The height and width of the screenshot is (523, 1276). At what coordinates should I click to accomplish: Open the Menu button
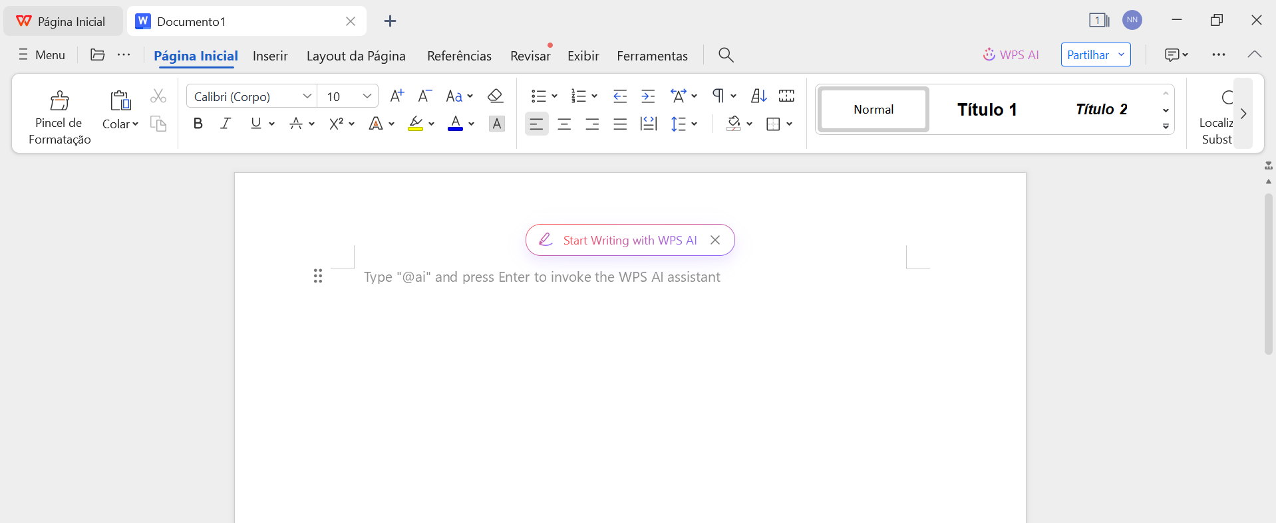coord(41,54)
